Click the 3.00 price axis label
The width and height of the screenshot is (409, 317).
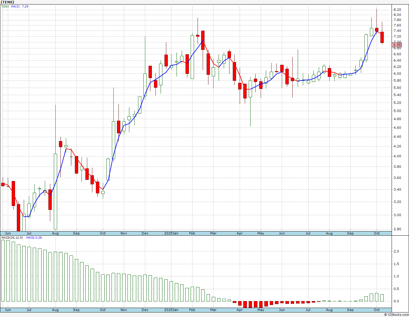coord(397,215)
